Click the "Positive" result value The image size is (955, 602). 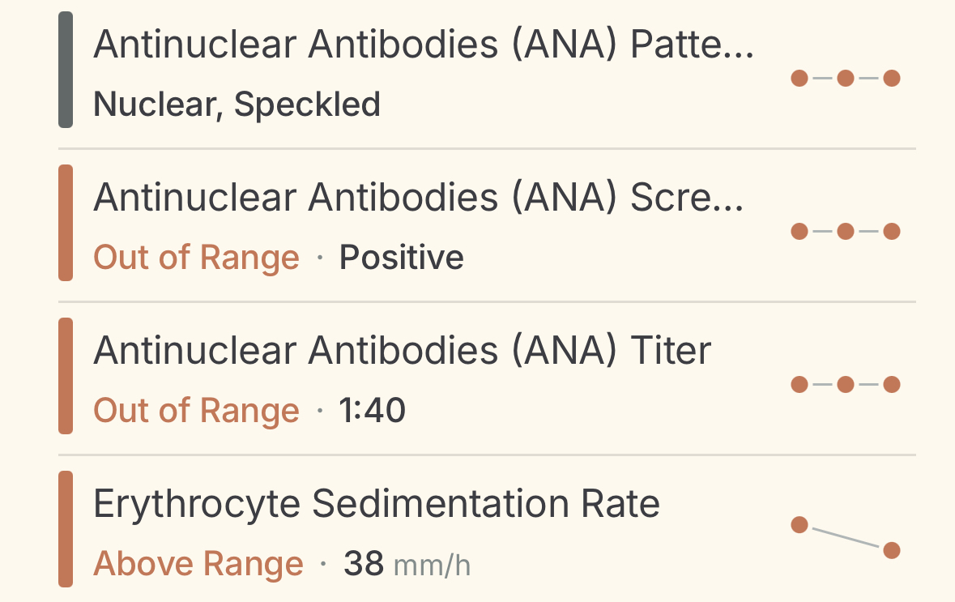coord(401,258)
